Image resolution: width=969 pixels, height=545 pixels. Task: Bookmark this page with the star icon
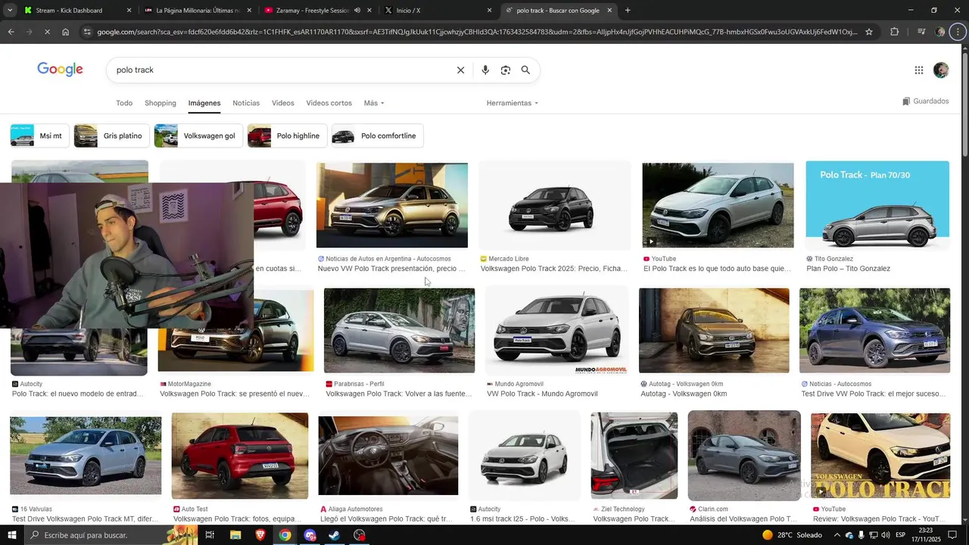click(x=869, y=32)
